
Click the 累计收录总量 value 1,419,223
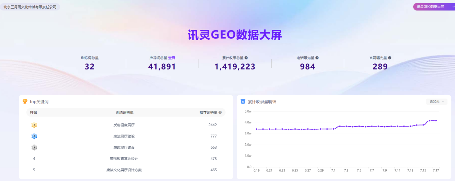click(235, 67)
